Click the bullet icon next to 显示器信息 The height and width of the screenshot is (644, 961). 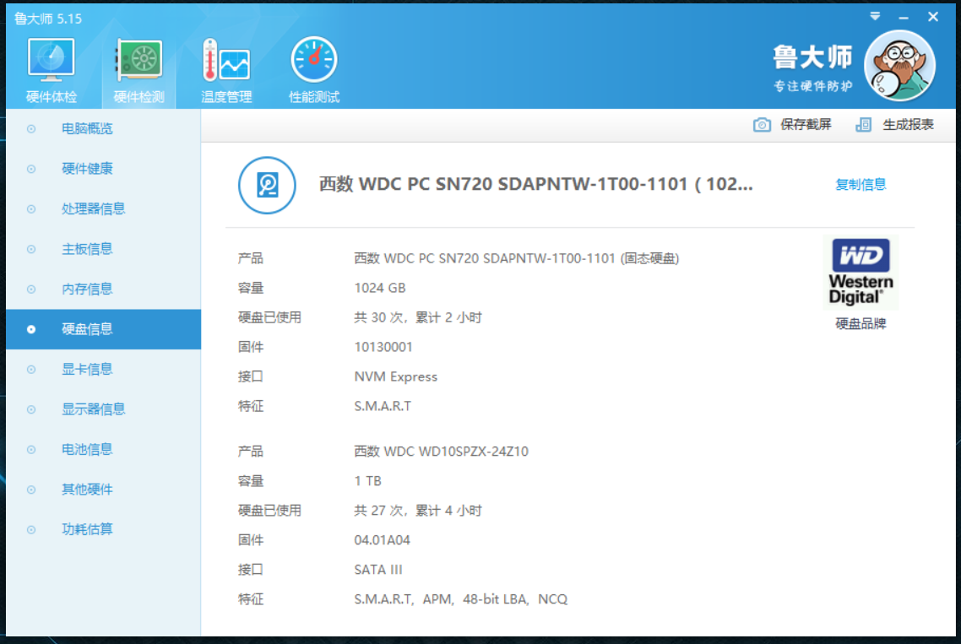pos(31,409)
